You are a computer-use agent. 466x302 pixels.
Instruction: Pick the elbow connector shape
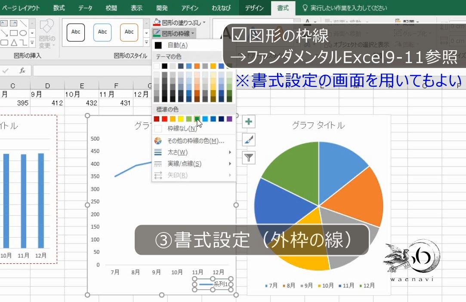coord(23,43)
